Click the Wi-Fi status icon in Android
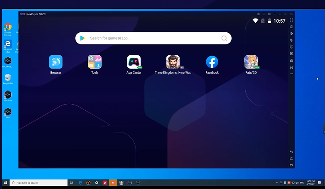Screen dimensions: 325x189 click(x=255, y=21)
